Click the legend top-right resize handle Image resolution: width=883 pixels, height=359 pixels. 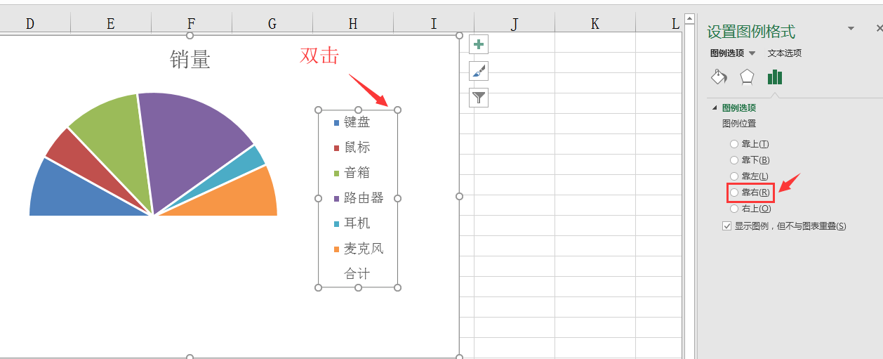[397, 110]
